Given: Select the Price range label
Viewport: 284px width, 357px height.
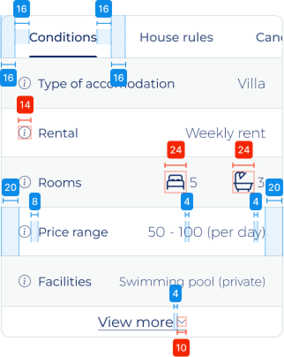Looking at the screenshot, I should click(73, 232).
